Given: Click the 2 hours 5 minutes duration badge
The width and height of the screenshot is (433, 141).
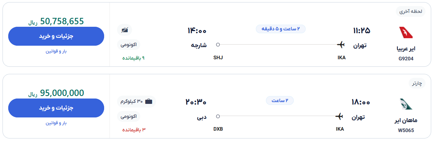Looking at the screenshot, I should pyautogui.click(x=281, y=29).
